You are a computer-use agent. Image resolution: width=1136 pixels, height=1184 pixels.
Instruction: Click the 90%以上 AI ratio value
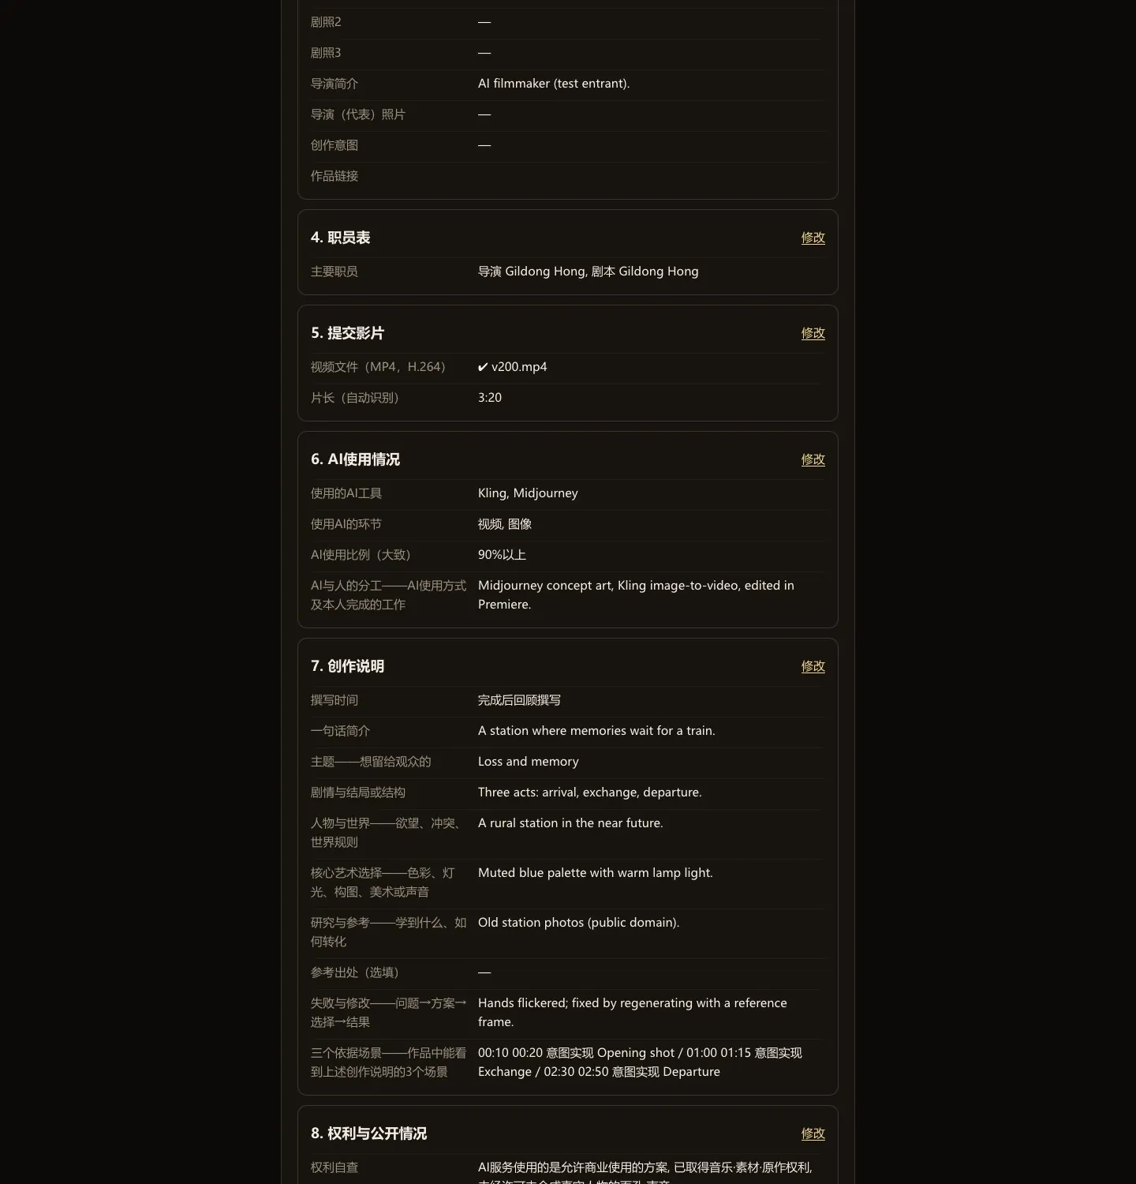click(502, 555)
